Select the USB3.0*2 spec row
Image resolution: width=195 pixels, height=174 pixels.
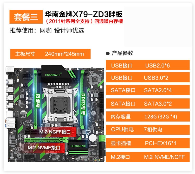point(148,77)
